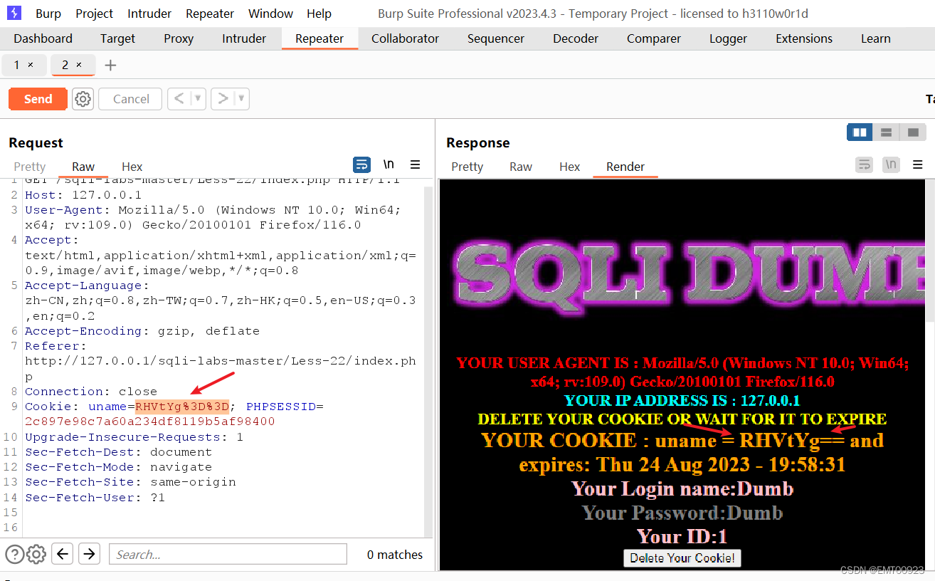The image size is (935, 581).
Task: Close Repeater tab 2
Action: pos(79,65)
